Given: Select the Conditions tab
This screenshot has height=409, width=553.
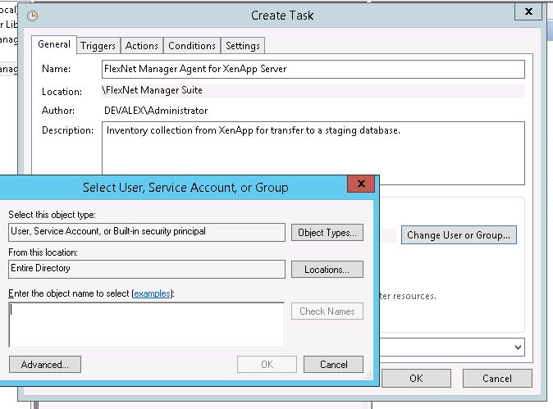Looking at the screenshot, I should (192, 46).
